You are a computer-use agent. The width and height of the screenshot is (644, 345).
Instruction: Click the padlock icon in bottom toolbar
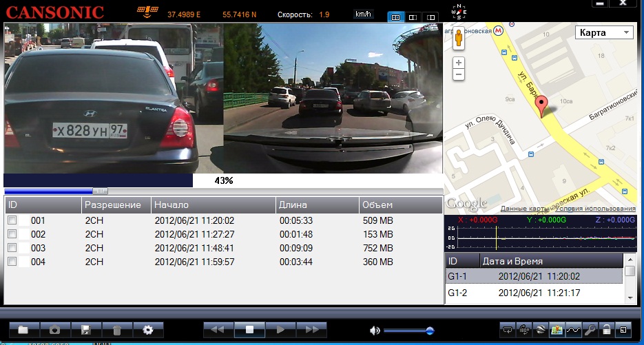[x=607, y=330]
